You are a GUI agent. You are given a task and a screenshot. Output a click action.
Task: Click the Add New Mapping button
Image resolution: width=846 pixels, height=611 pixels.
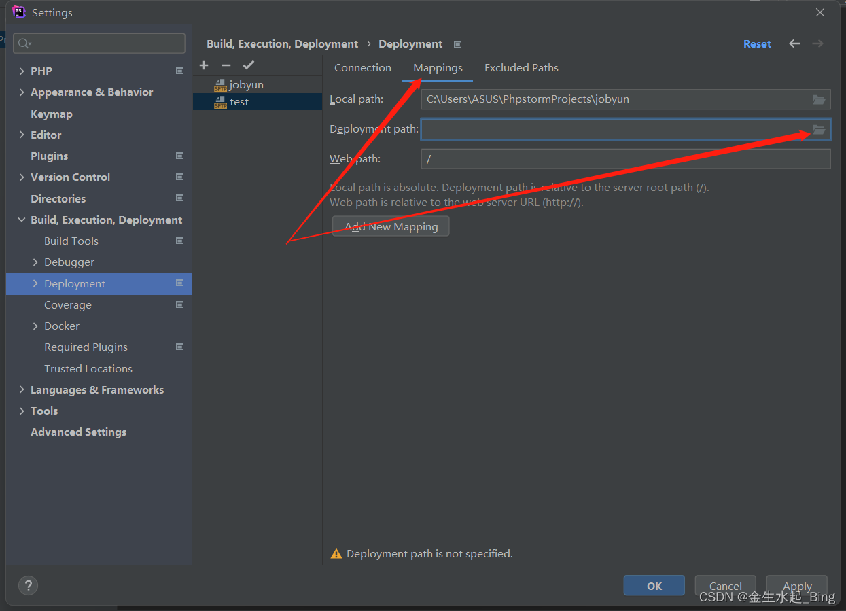click(391, 226)
